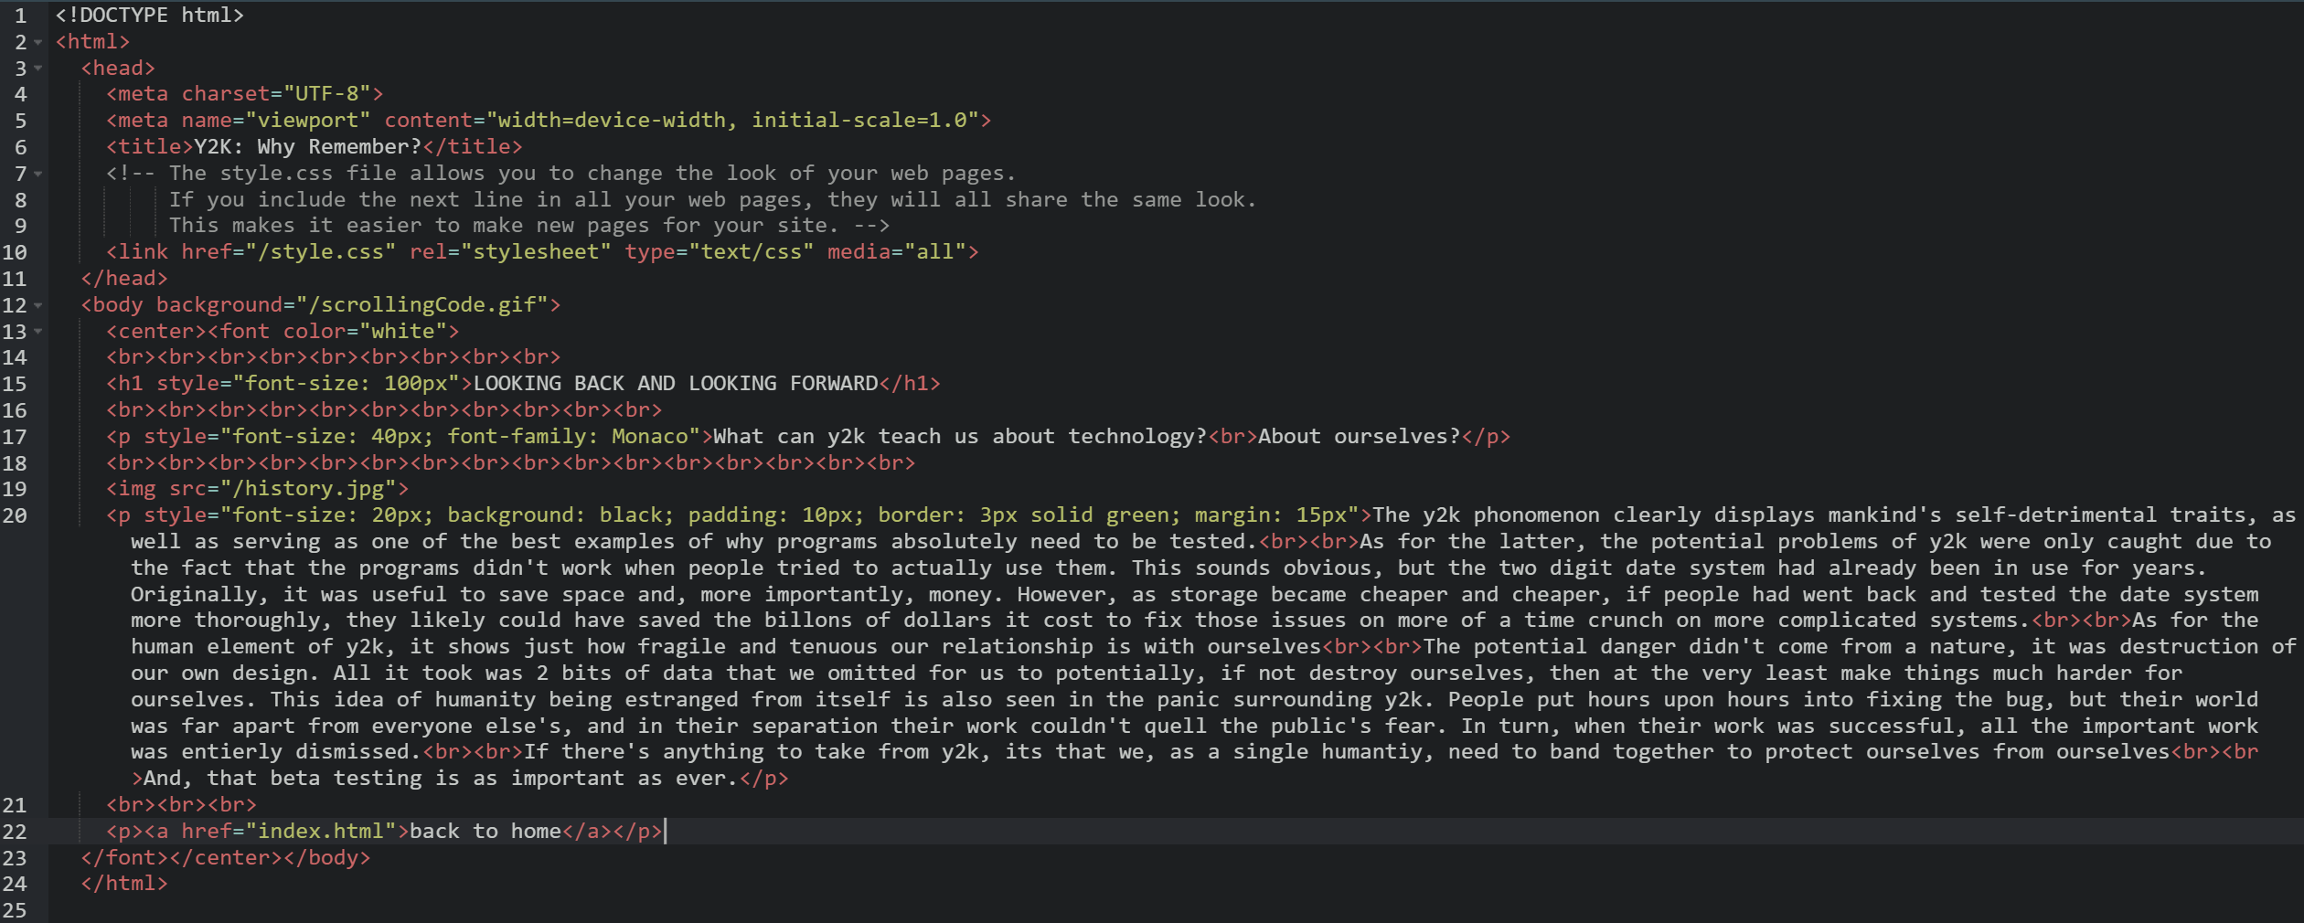Click the DOCTYPE html declaration

(x=149, y=16)
